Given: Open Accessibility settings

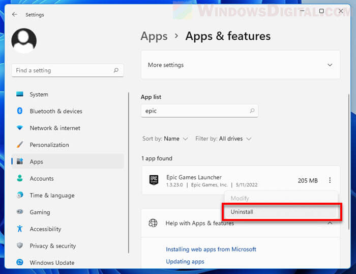Looking at the screenshot, I should (x=68, y=229).
